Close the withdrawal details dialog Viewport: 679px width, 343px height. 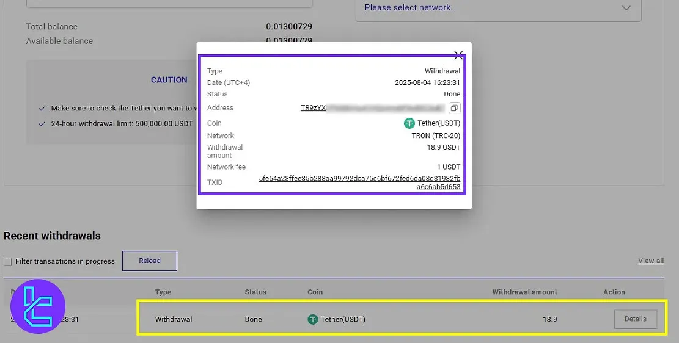click(x=458, y=54)
